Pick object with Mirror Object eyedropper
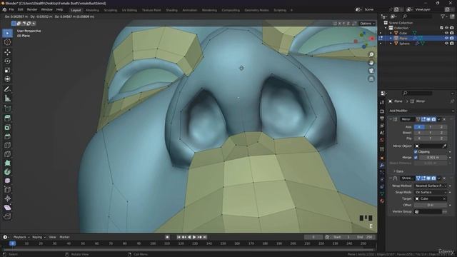 point(444,146)
